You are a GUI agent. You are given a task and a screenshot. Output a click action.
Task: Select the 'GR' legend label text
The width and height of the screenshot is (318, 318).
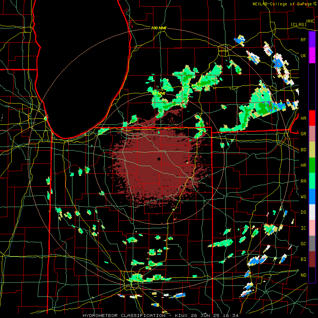(x=303, y=134)
